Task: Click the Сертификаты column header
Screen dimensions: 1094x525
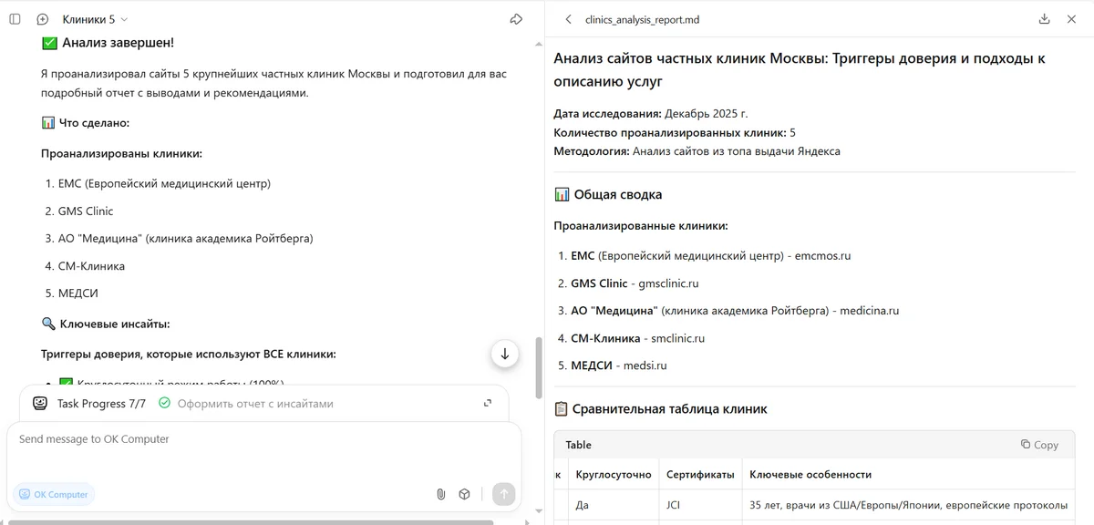Action: pyautogui.click(x=700, y=475)
